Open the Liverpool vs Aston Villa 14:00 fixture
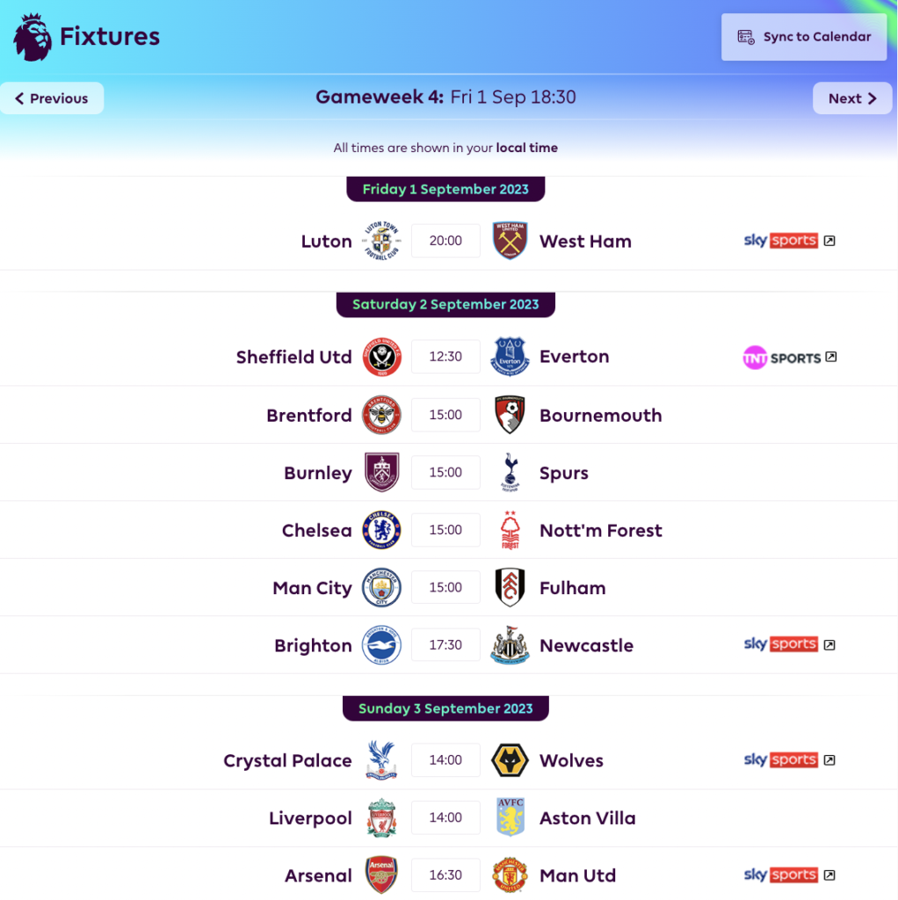Viewport: 898px width, 900px height. 445,818
